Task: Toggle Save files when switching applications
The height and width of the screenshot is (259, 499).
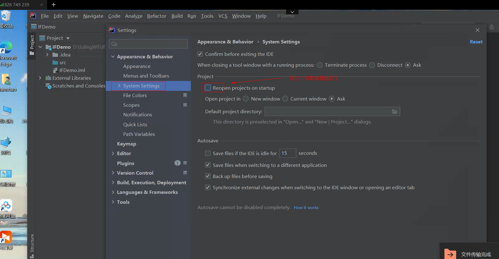Action: point(208,165)
